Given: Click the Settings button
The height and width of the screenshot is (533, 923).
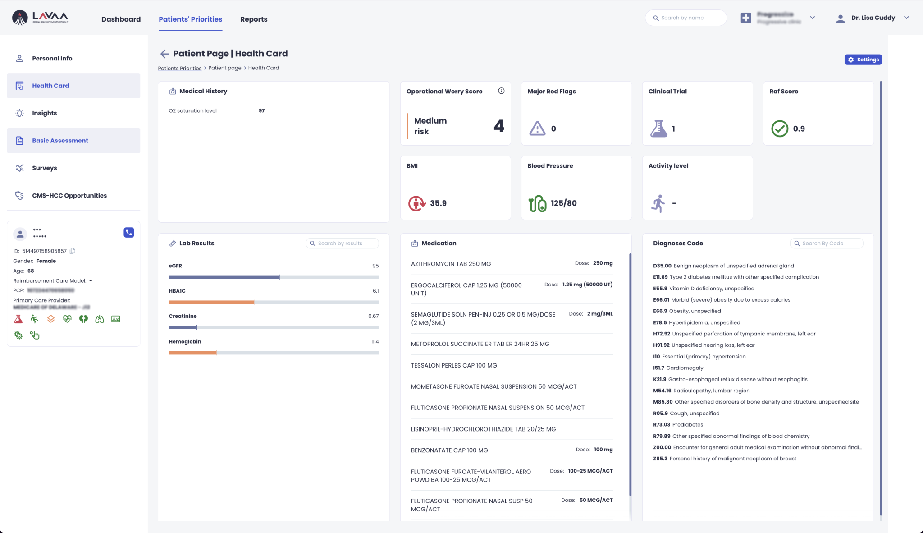Looking at the screenshot, I should pos(863,60).
